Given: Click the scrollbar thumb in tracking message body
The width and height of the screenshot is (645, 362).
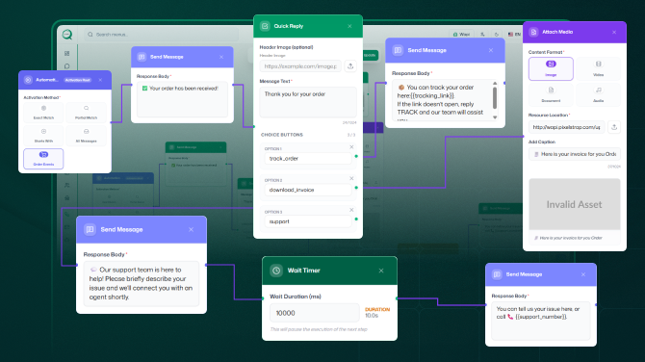Looking at the screenshot, I should point(495,98).
